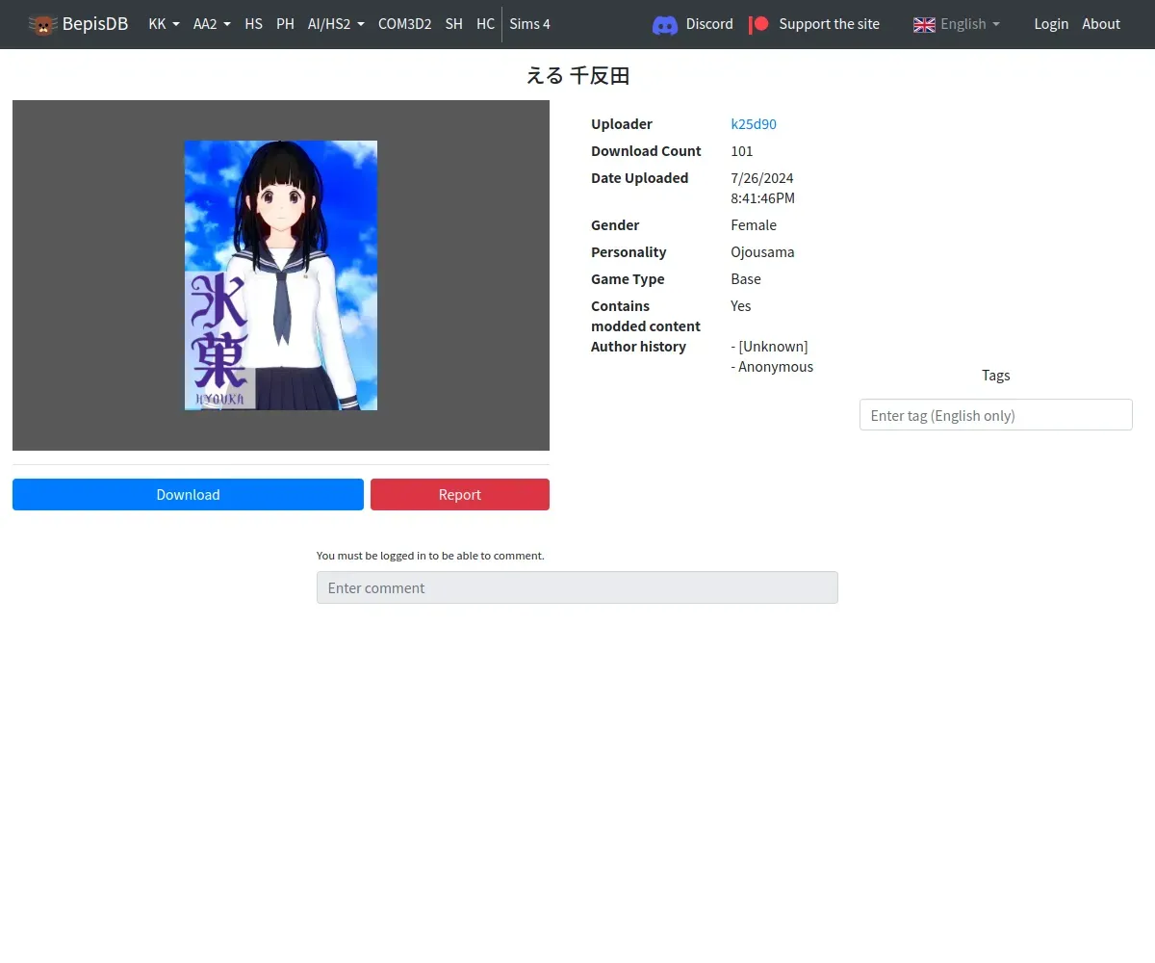This screenshot has height=963, width=1155.
Task: Expand the AI/HS2 dropdown menu
Action: click(x=336, y=24)
